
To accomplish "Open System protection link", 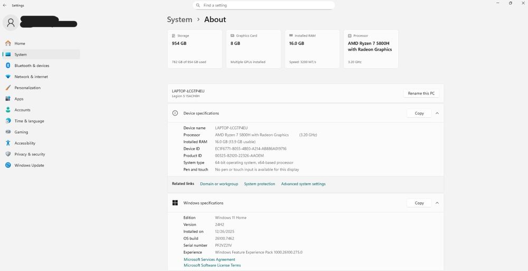I will click(260, 184).
